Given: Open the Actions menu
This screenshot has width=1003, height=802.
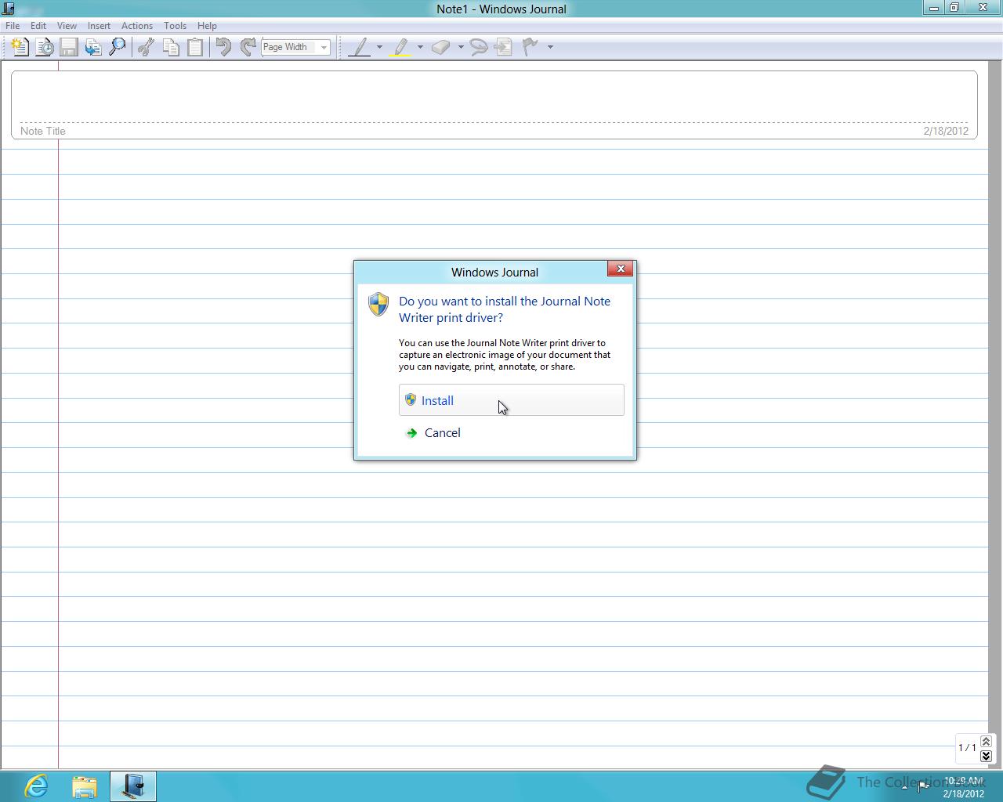Looking at the screenshot, I should (x=137, y=26).
